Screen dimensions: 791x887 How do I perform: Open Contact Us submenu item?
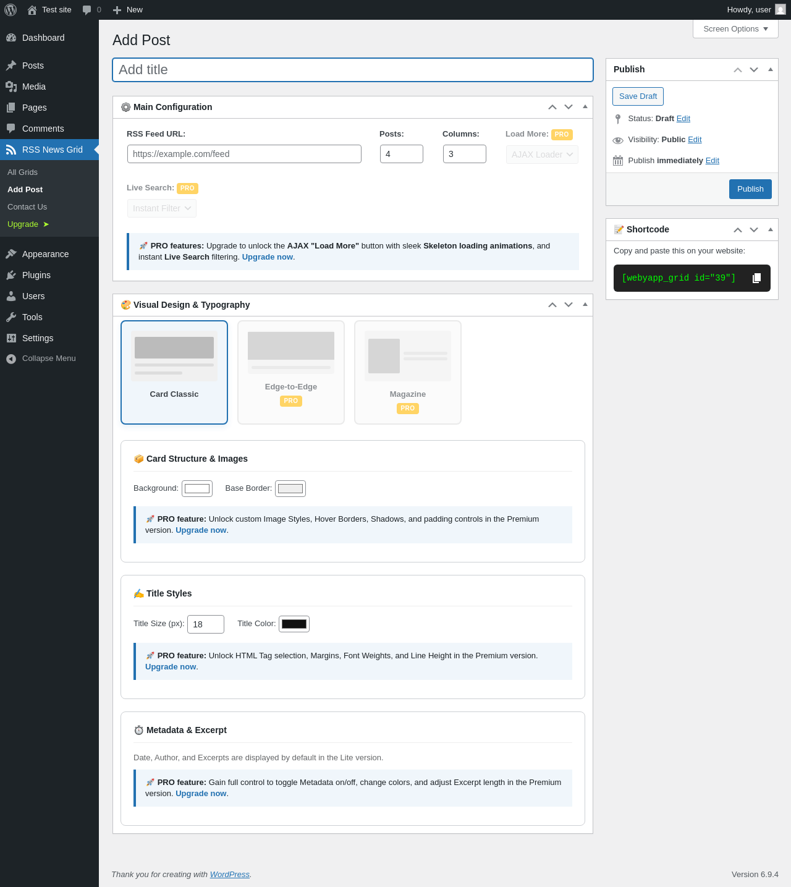tap(27, 207)
